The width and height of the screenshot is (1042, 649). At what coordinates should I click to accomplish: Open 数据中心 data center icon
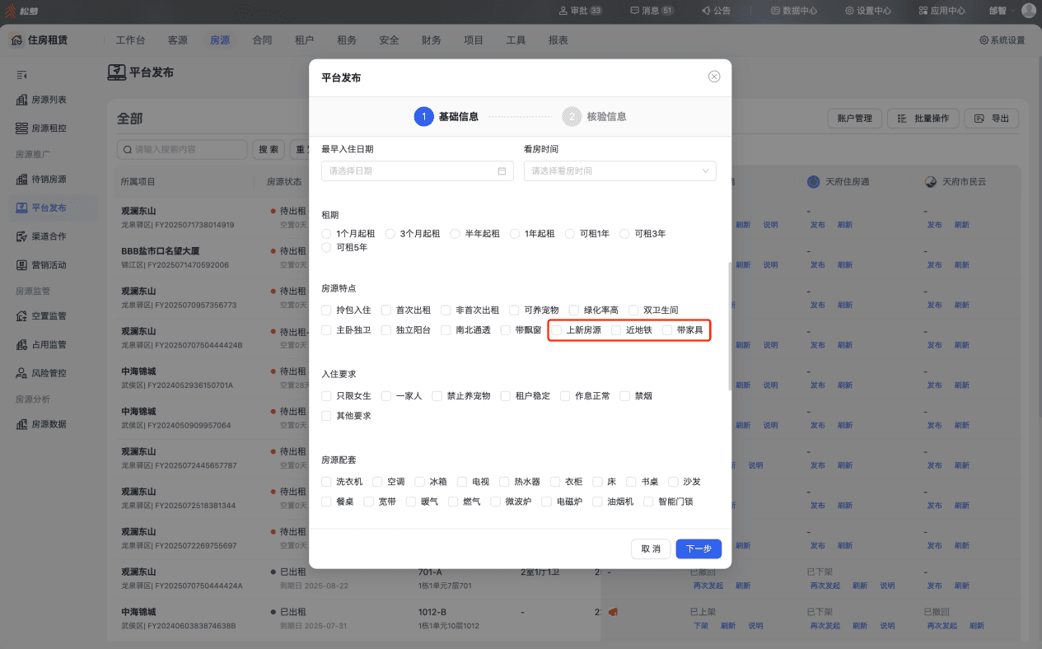click(x=775, y=11)
